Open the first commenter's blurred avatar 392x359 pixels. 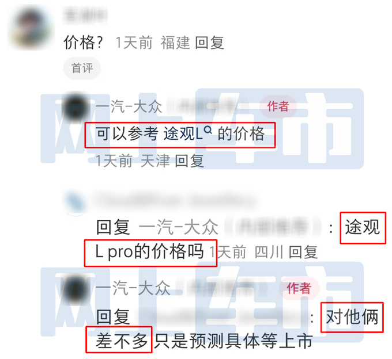(x=31, y=28)
